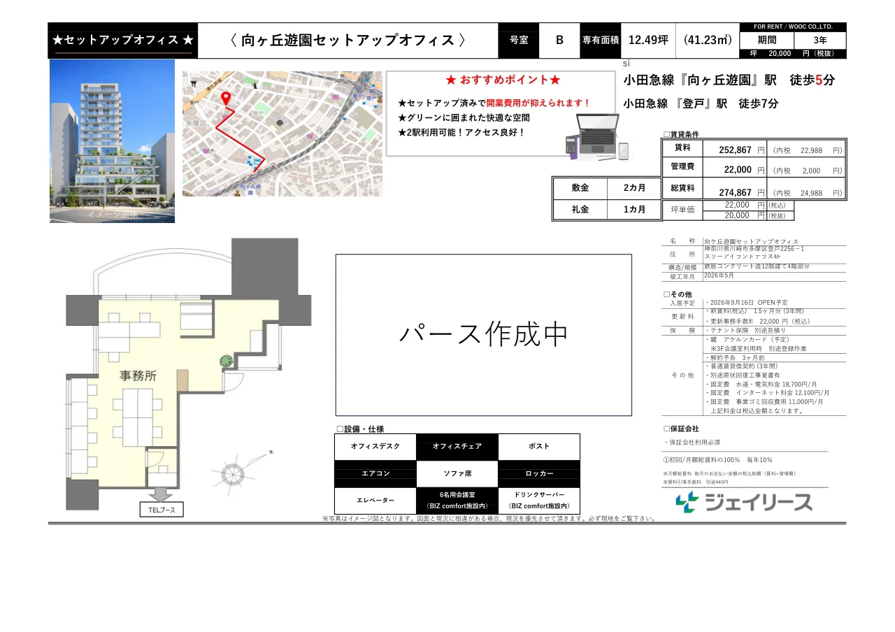Click the 管理費 amount 22,000
The height and width of the screenshot is (632, 895).
[x=738, y=170]
